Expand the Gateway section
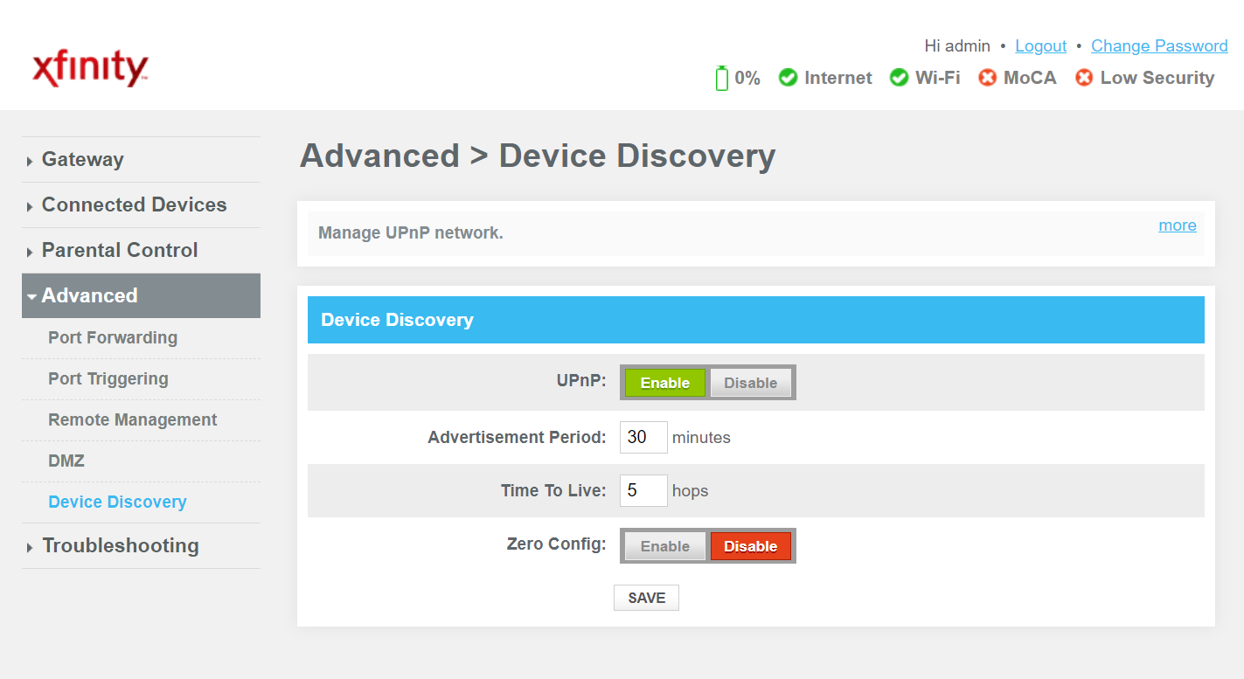 point(82,159)
